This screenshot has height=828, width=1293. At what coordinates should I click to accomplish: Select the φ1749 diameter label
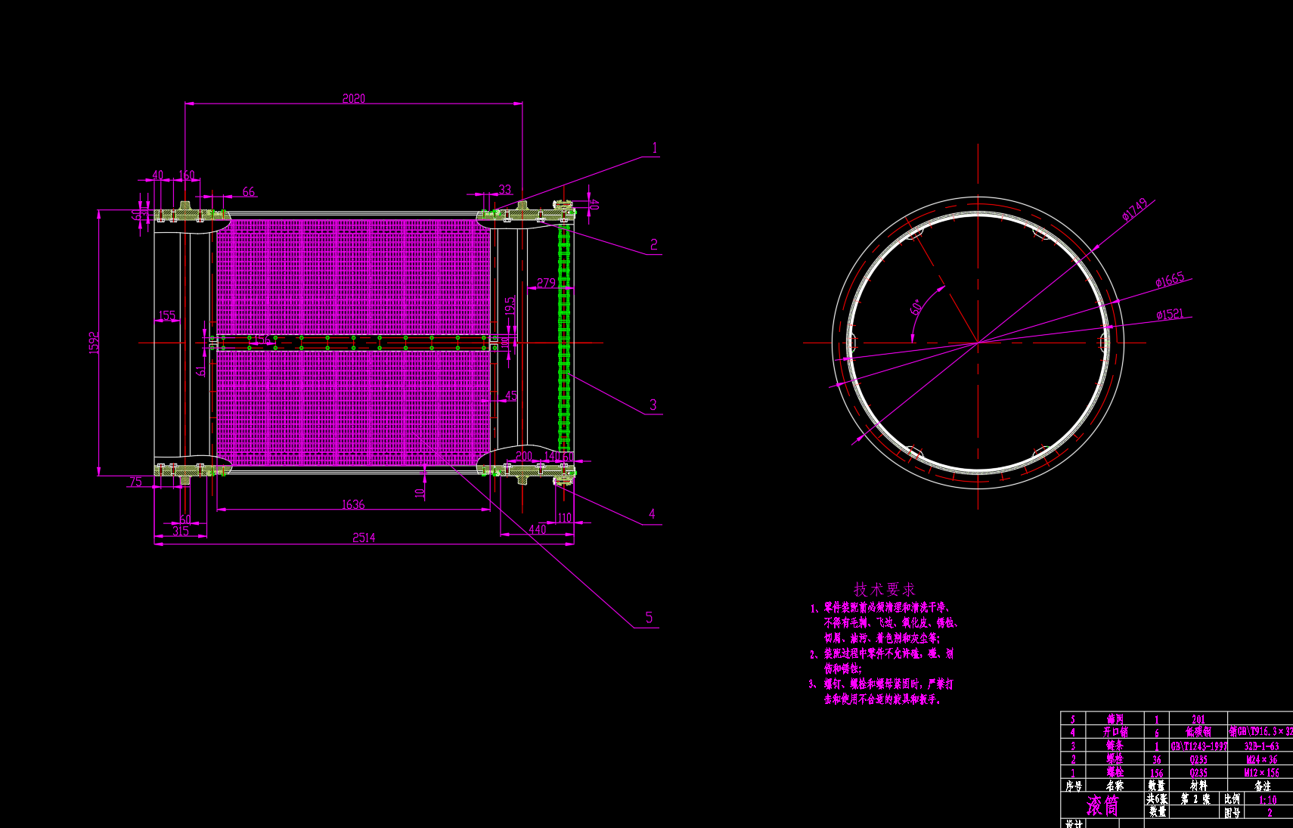point(1134,209)
